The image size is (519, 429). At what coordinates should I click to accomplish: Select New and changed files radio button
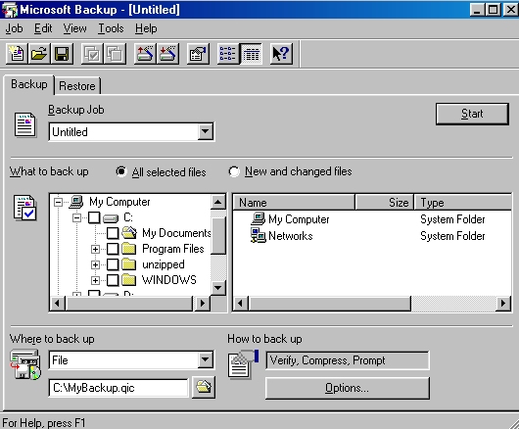click(234, 171)
